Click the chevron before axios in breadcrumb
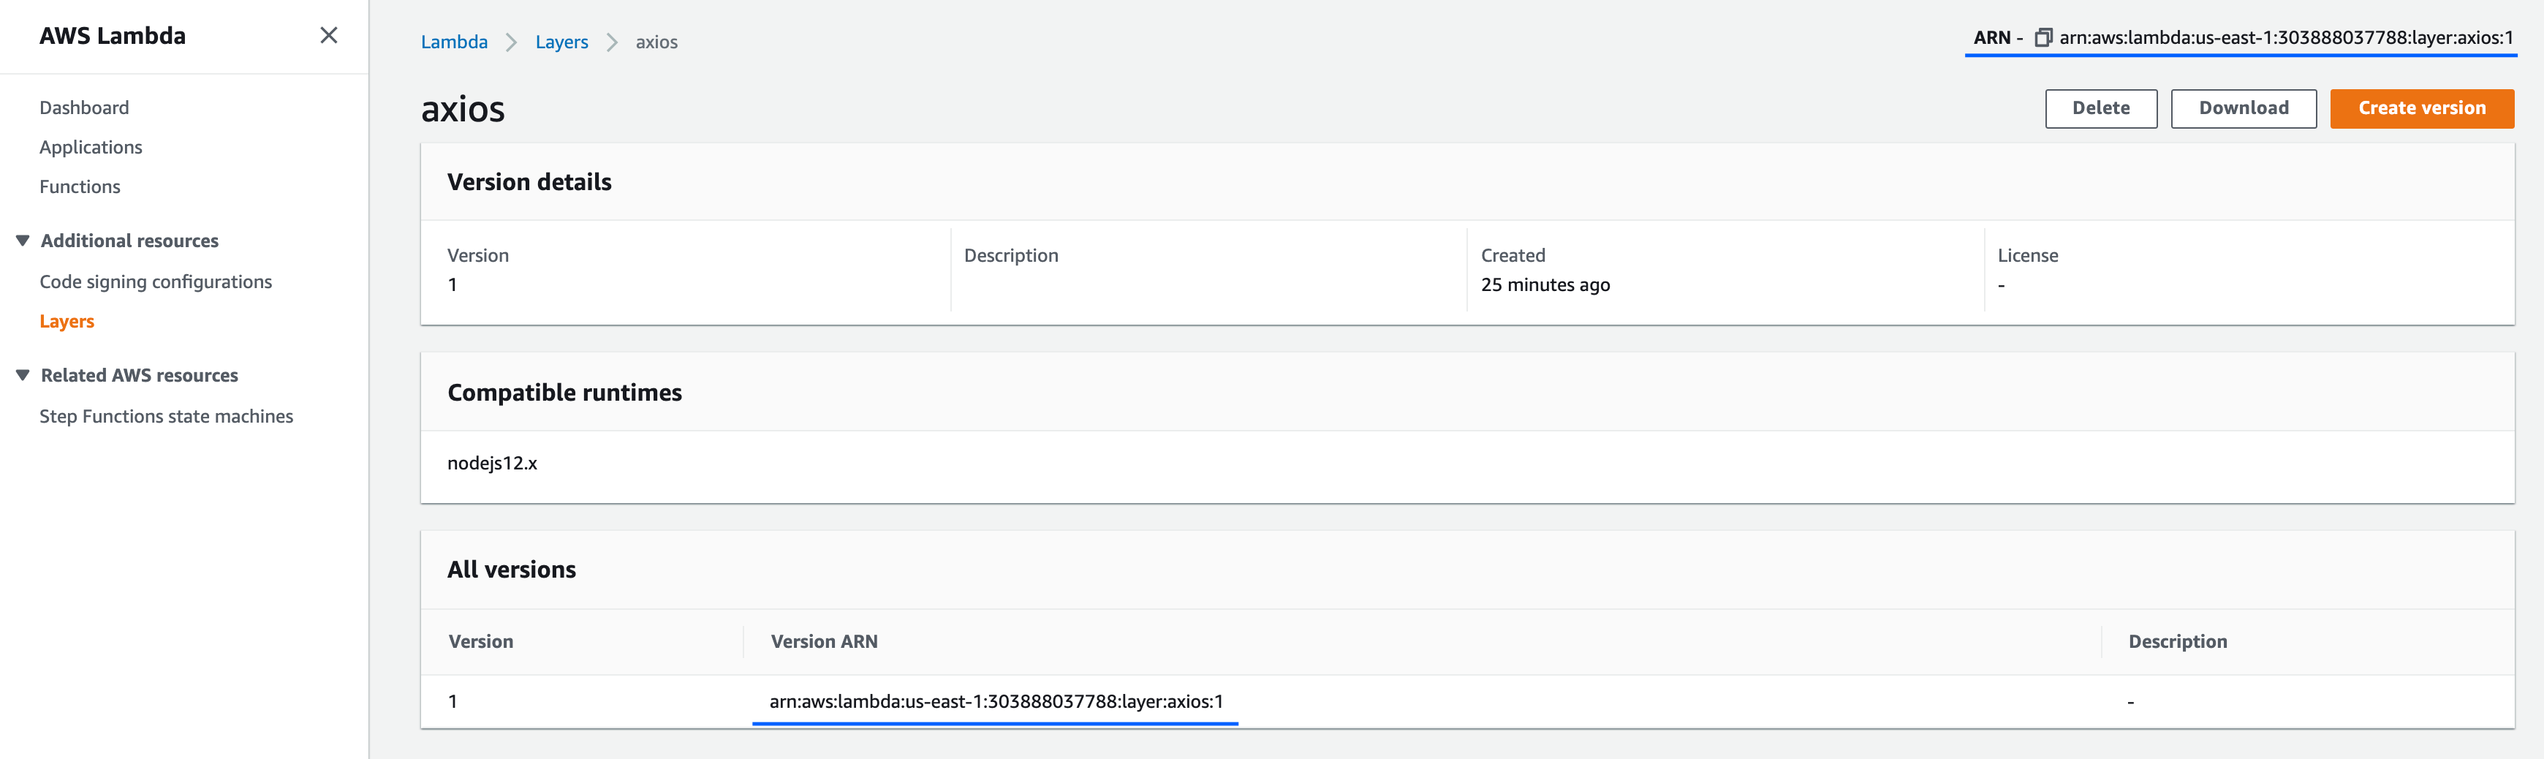This screenshot has height=759, width=2544. click(613, 42)
